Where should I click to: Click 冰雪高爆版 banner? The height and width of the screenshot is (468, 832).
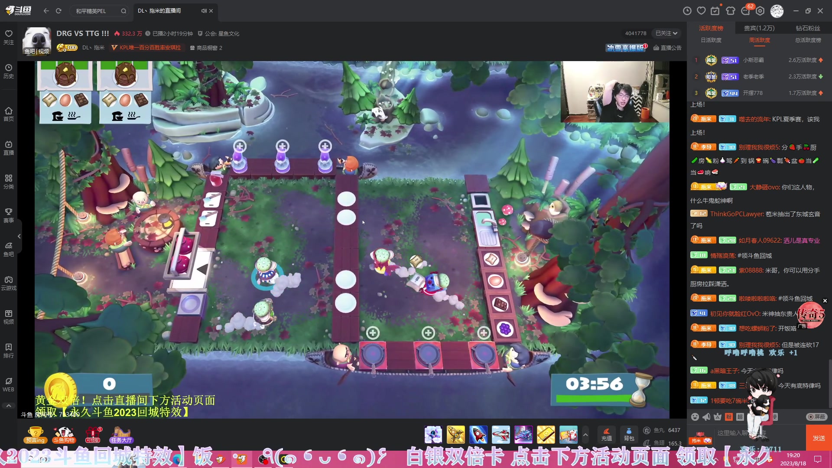(x=626, y=48)
